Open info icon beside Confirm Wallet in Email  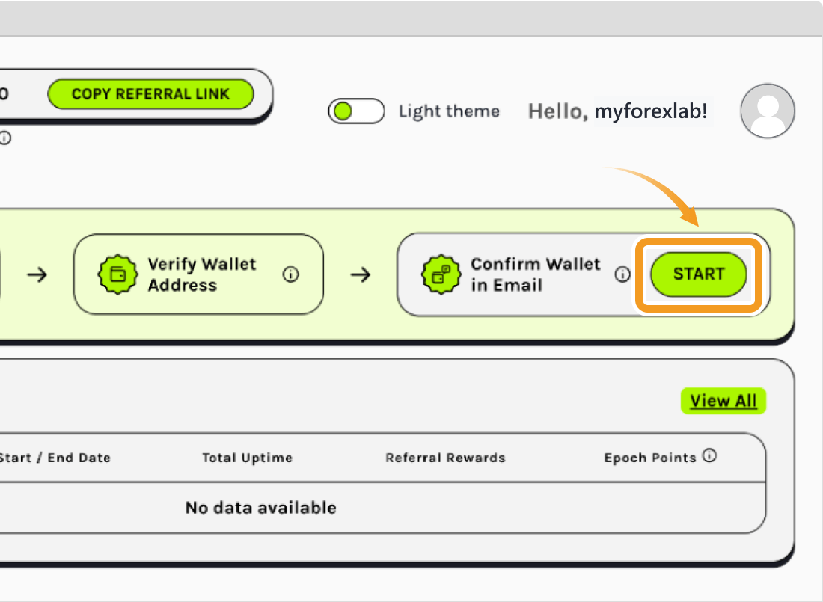pyautogui.click(x=622, y=274)
